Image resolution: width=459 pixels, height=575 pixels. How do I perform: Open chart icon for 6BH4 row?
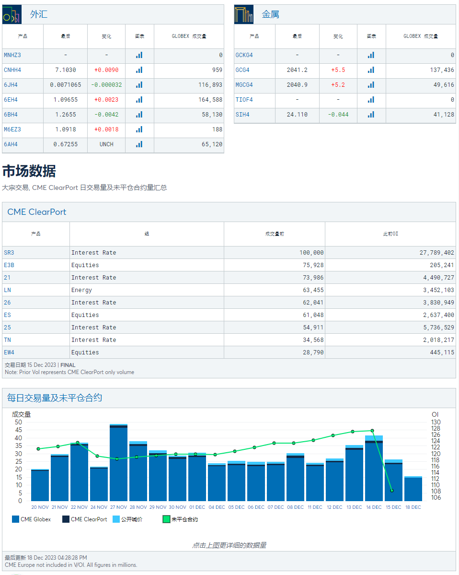tap(139, 115)
